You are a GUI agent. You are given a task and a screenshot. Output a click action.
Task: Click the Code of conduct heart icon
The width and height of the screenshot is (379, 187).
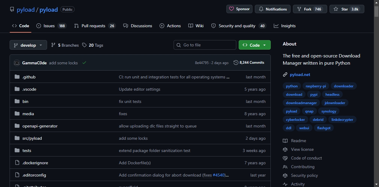click(x=285, y=158)
